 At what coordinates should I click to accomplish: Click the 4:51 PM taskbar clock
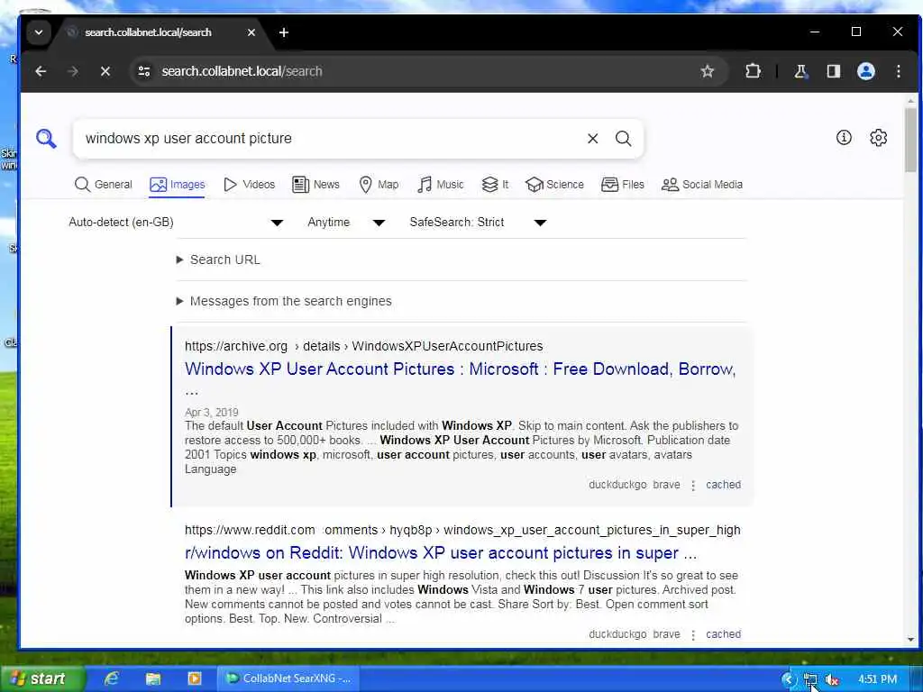click(x=878, y=679)
